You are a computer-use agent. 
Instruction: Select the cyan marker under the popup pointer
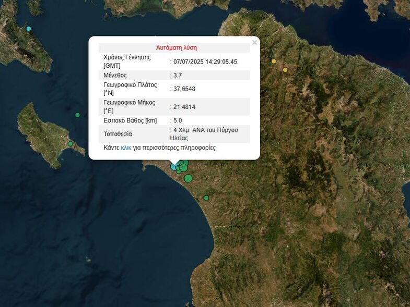pyautogui.click(x=173, y=167)
